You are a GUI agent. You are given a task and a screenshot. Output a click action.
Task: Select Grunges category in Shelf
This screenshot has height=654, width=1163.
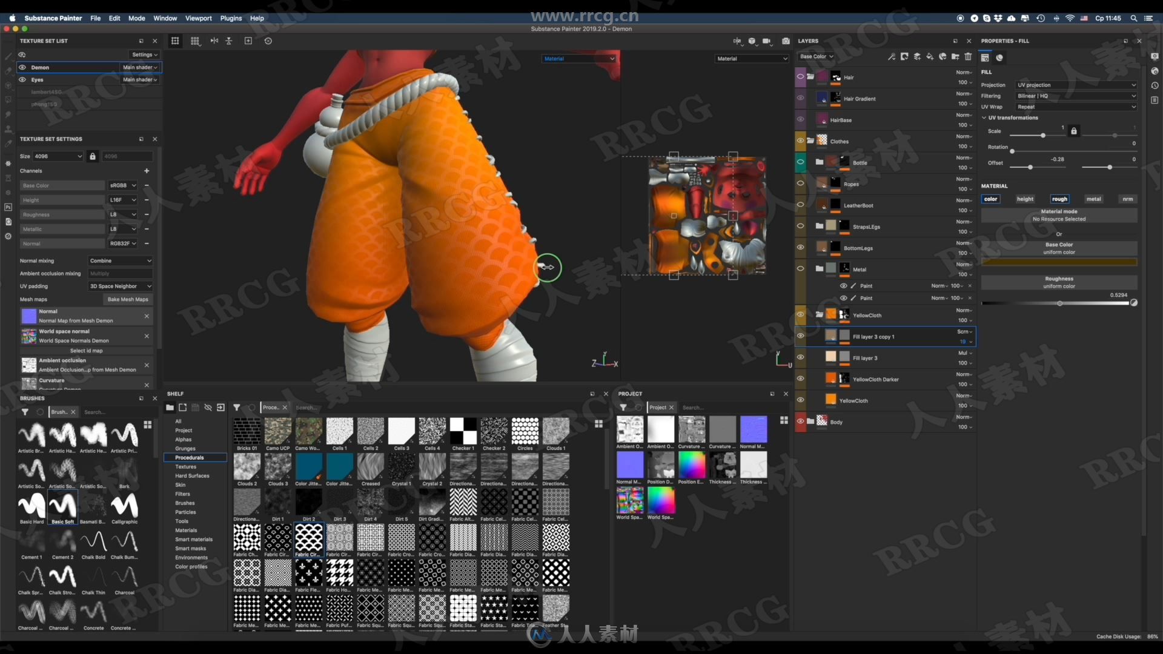185,449
